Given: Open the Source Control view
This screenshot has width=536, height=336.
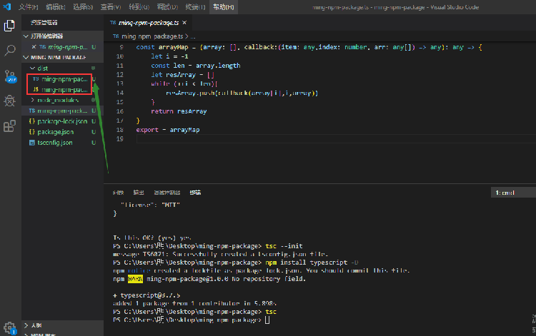Looking at the screenshot, I should coord(10,76).
